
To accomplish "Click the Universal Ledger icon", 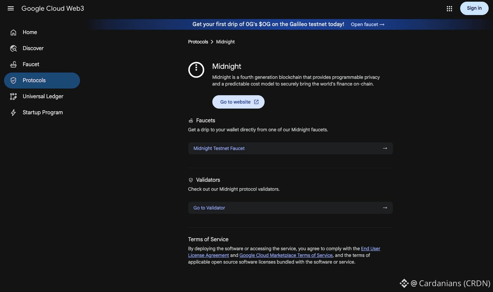I will click(x=13, y=97).
